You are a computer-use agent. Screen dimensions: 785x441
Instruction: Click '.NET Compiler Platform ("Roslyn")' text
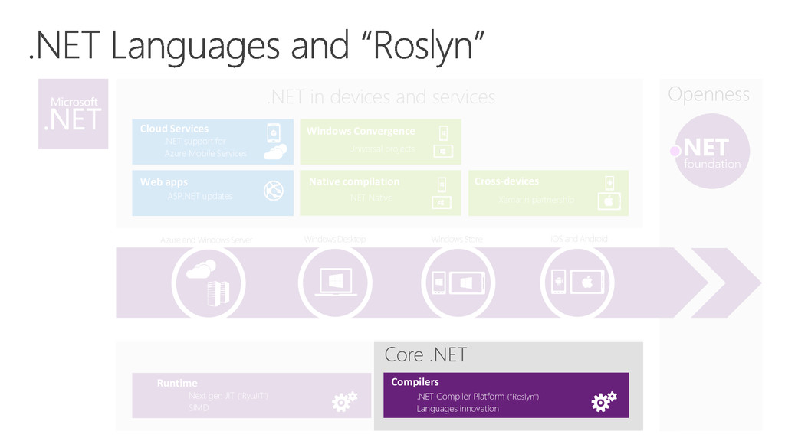[478, 397]
